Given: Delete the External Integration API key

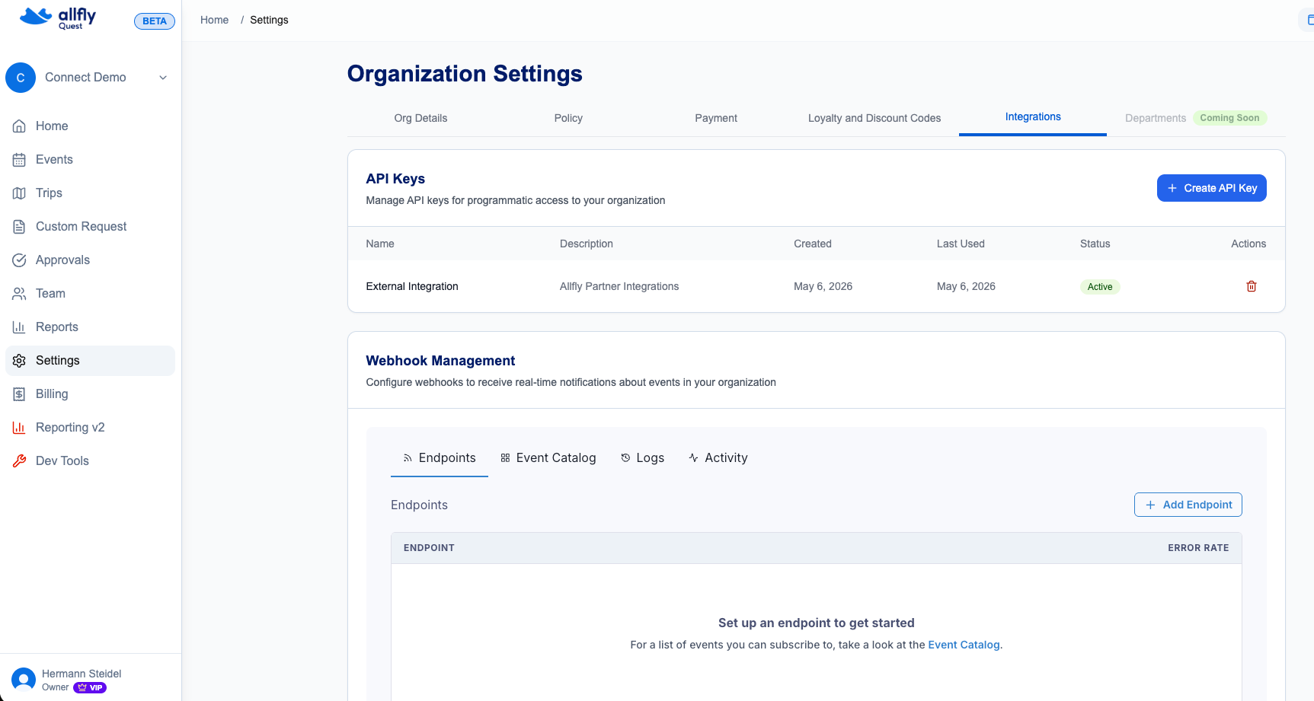Looking at the screenshot, I should pyautogui.click(x=1251, y=286).
